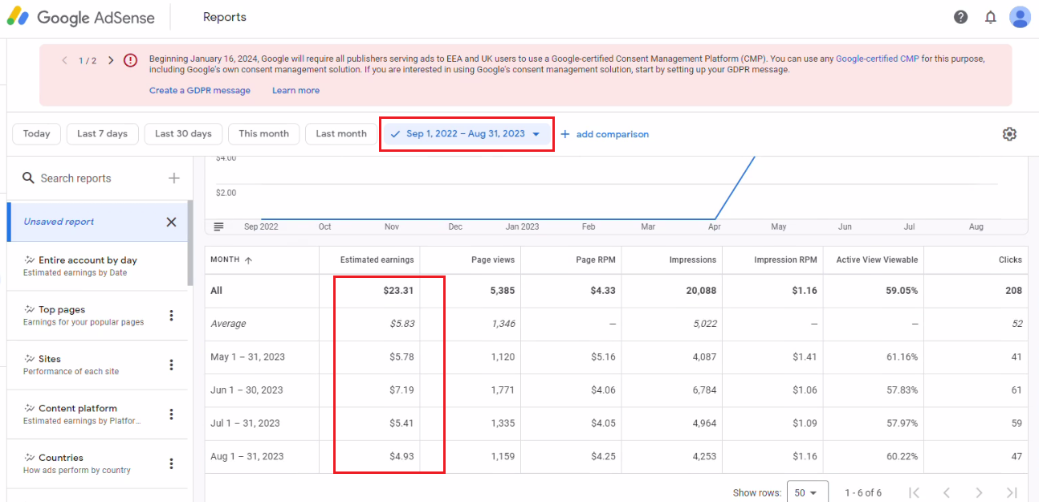The image size is (1039, 502).
Task: Open Entire account by day report
Action: [97, 266]
